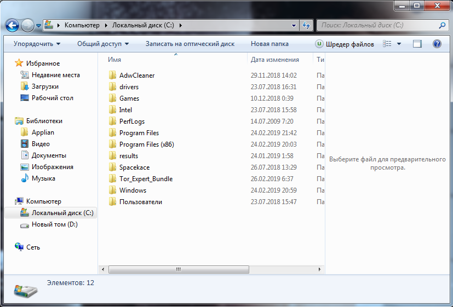This screenshot has height=307, width=453.
Task: Click the refresh icon beside address bar
Action: (306, 25)
